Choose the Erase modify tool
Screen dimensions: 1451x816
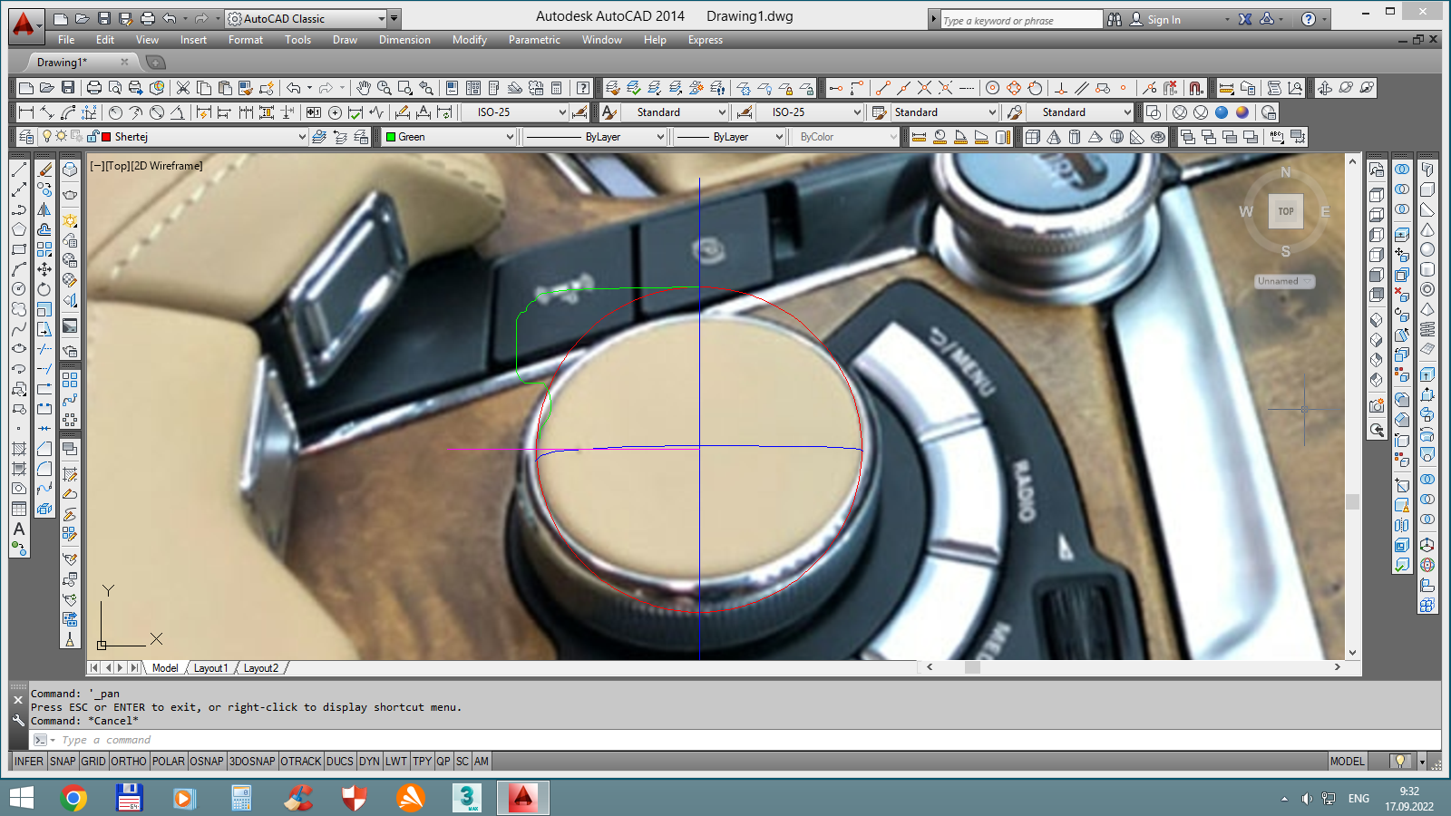pyautogui.click(x=44, y=170)
